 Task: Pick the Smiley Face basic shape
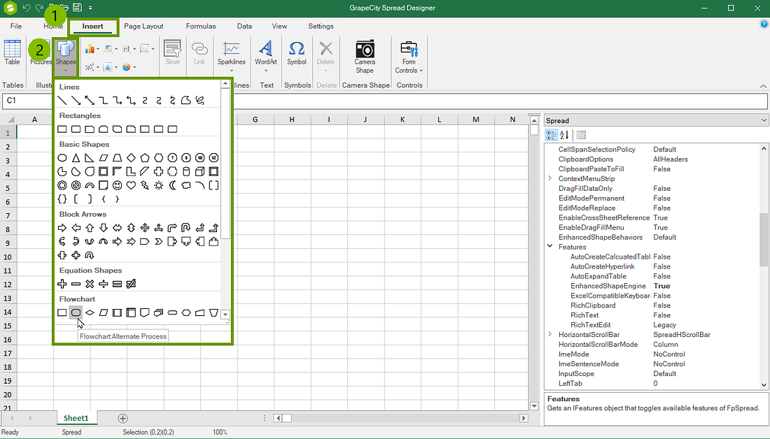pos(117,185)
